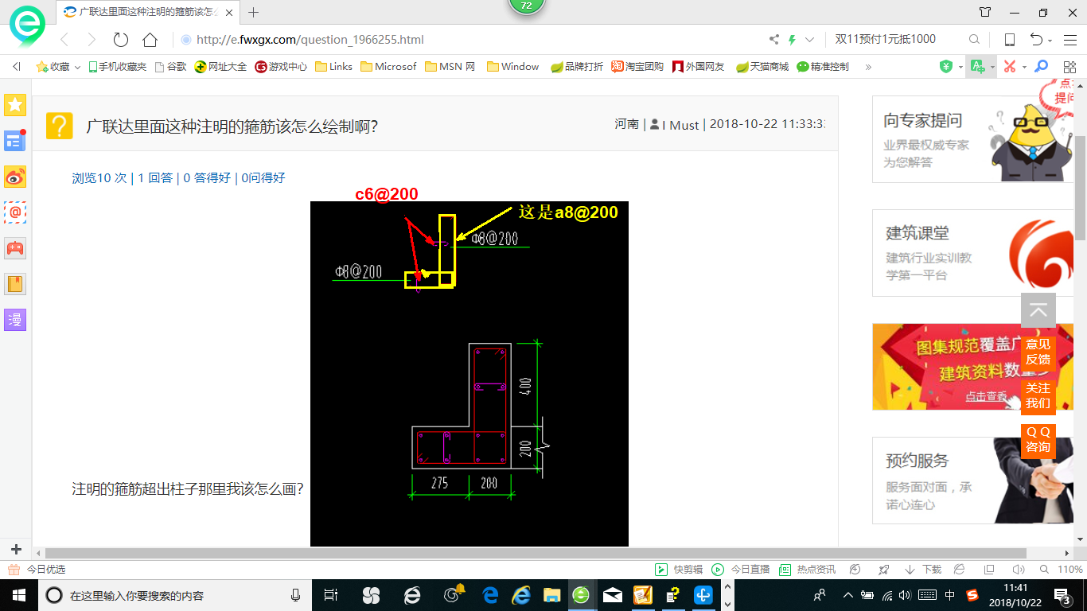1087x611 pixels.
Task: Open the sidebar comics 漫 icon
Action: click(15, 320)
